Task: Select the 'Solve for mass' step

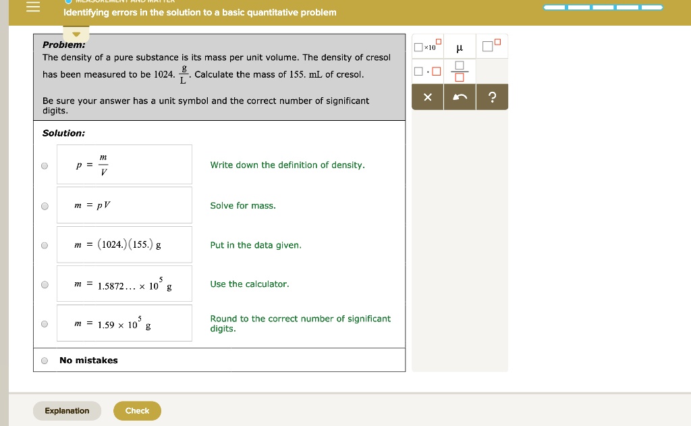Action: coord(44,205)
